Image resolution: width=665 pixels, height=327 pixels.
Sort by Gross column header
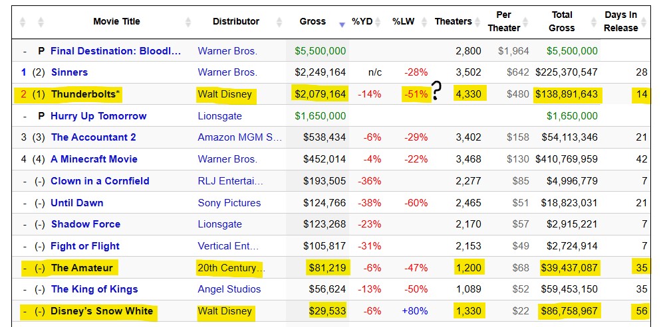tap(313, 22)
